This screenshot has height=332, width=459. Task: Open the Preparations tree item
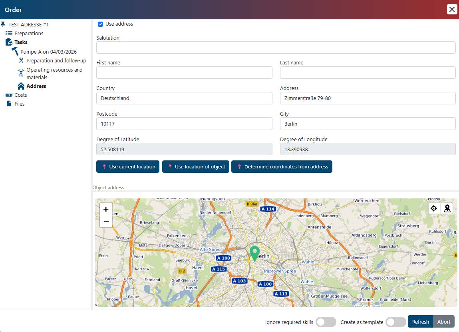click(29, 34)
